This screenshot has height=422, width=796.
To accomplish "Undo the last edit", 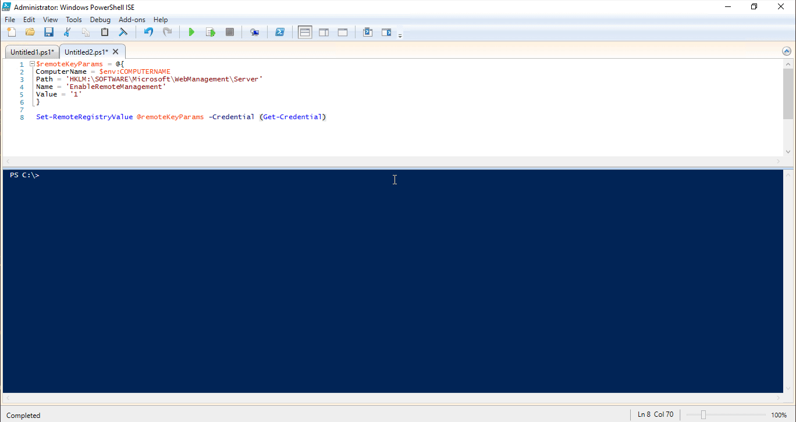I will click(148, 32).
